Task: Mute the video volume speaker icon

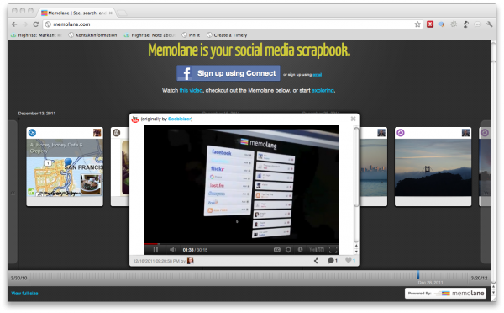Action: tap(172, 250)
